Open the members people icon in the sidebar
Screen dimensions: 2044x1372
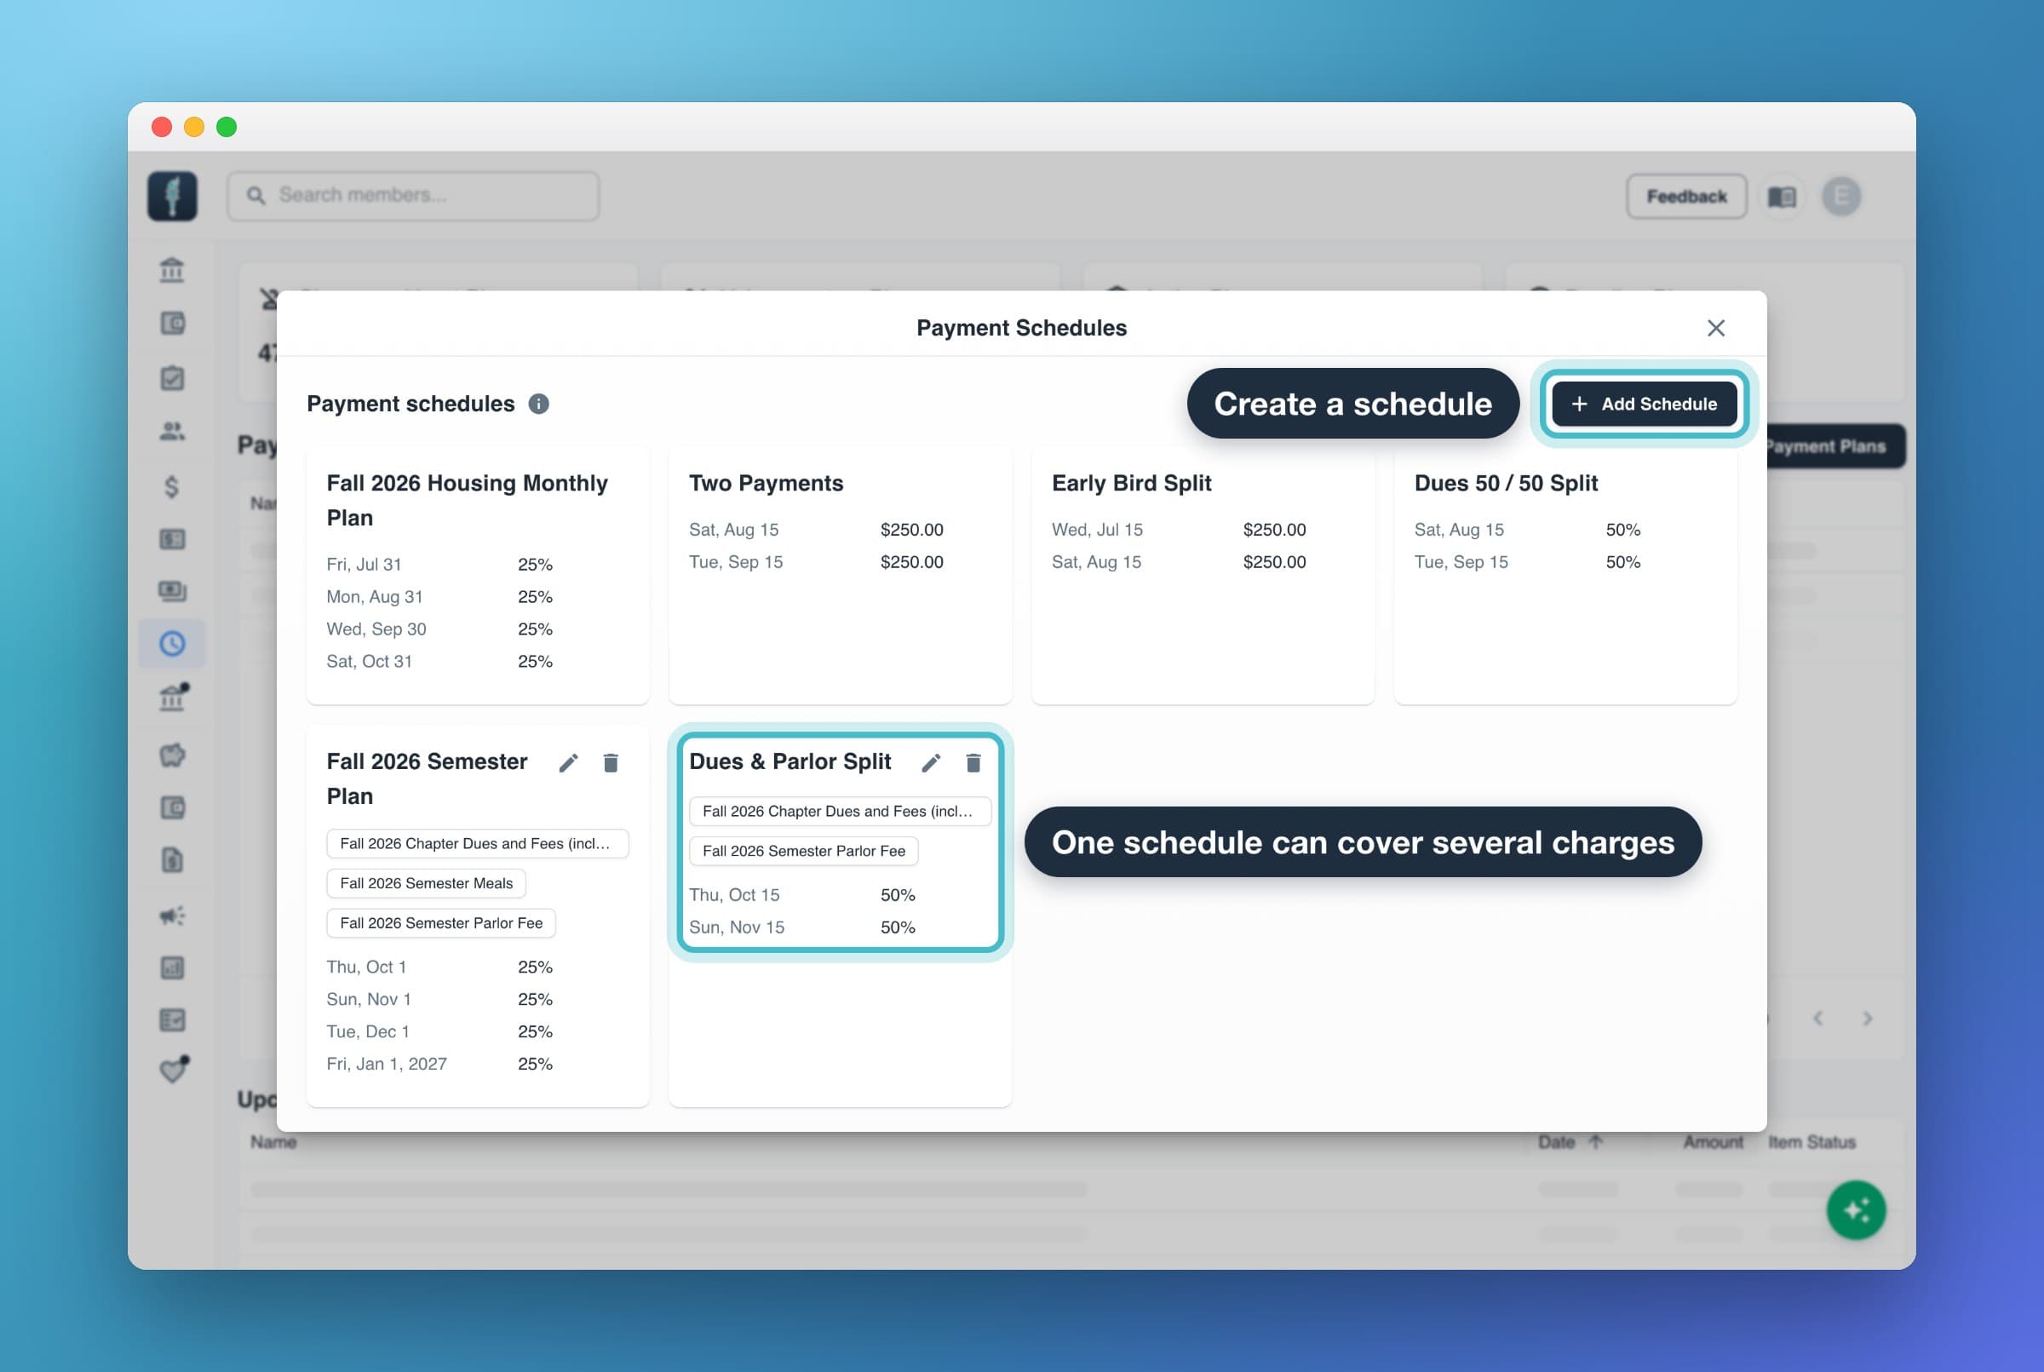(x=171, y=432)
